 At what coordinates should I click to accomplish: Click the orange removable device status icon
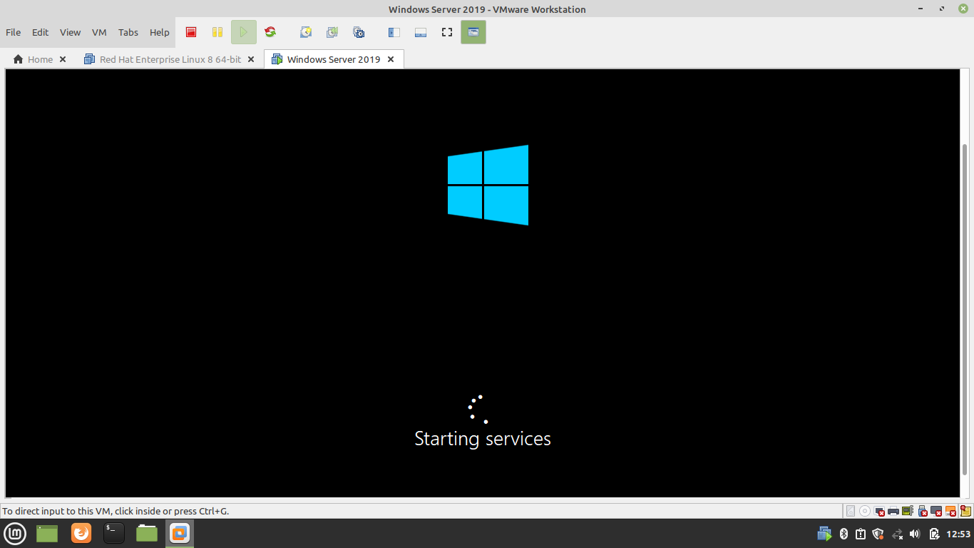pos(951,511)
